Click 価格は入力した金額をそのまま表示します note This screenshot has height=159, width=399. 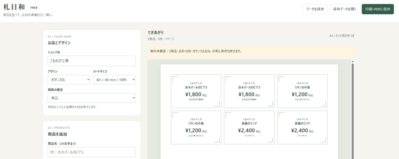[72, 107]
